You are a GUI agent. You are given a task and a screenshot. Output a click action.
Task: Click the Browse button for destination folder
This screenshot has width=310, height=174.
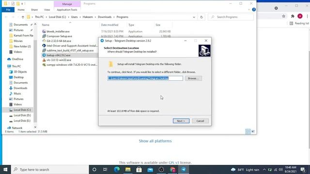tap(194, 78)
